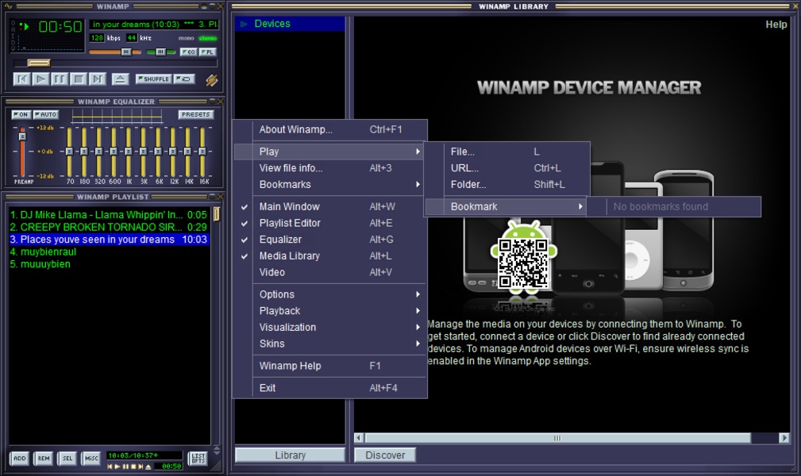Image resolution: width=801 pixels, height=476 pixels.
Task: Click the ADD button in the playlist
Action: [20, 459]
